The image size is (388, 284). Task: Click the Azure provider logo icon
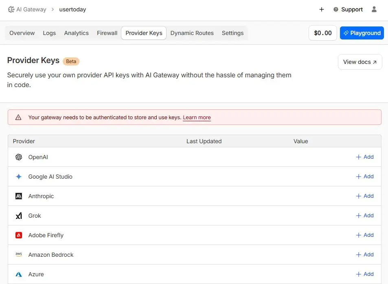[19, 274]
